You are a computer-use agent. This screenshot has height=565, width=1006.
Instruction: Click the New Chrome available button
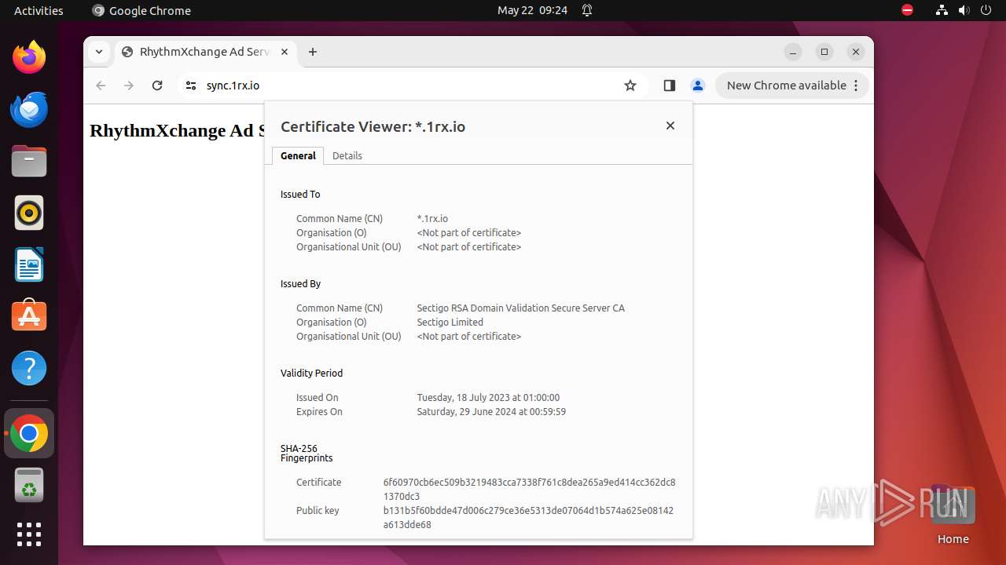(791, 86)
